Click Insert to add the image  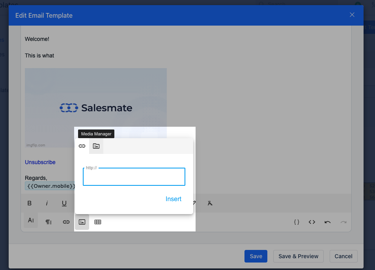[x=174, y=199]
